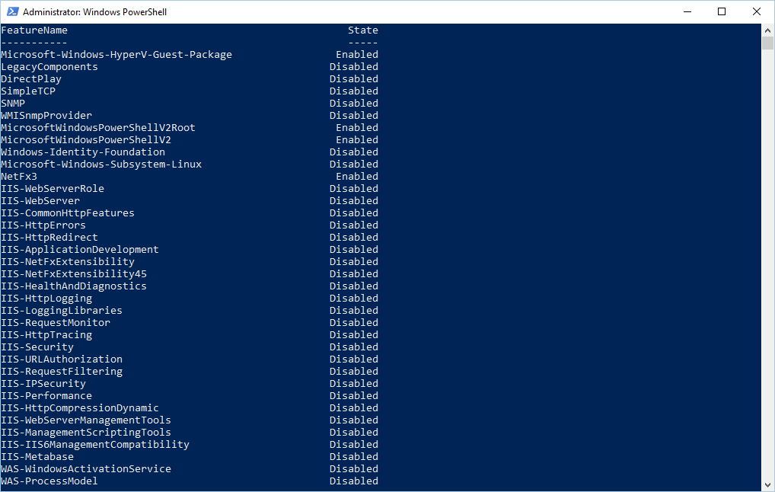
Task: Click the IIS-NetFxExtensibility45 feature name
Action: pyautogui.click(x=74, y=274)
